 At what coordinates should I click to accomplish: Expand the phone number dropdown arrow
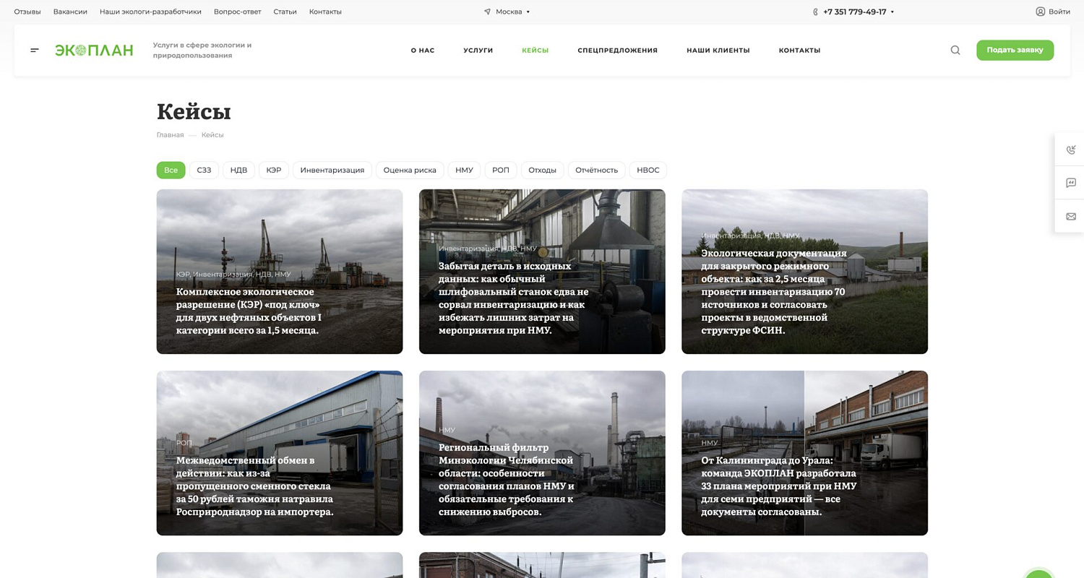(892, 12)
